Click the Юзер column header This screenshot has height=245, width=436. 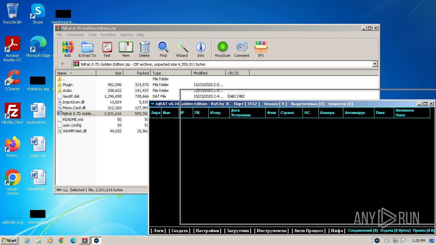click(219, 113)
